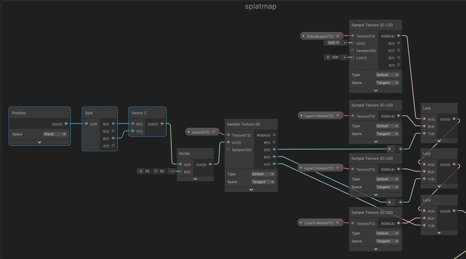Image resolution: width=466 pixels, height=259 pixels.
Task: Click the Position node Out(3) output port
Action: [66, 124]
